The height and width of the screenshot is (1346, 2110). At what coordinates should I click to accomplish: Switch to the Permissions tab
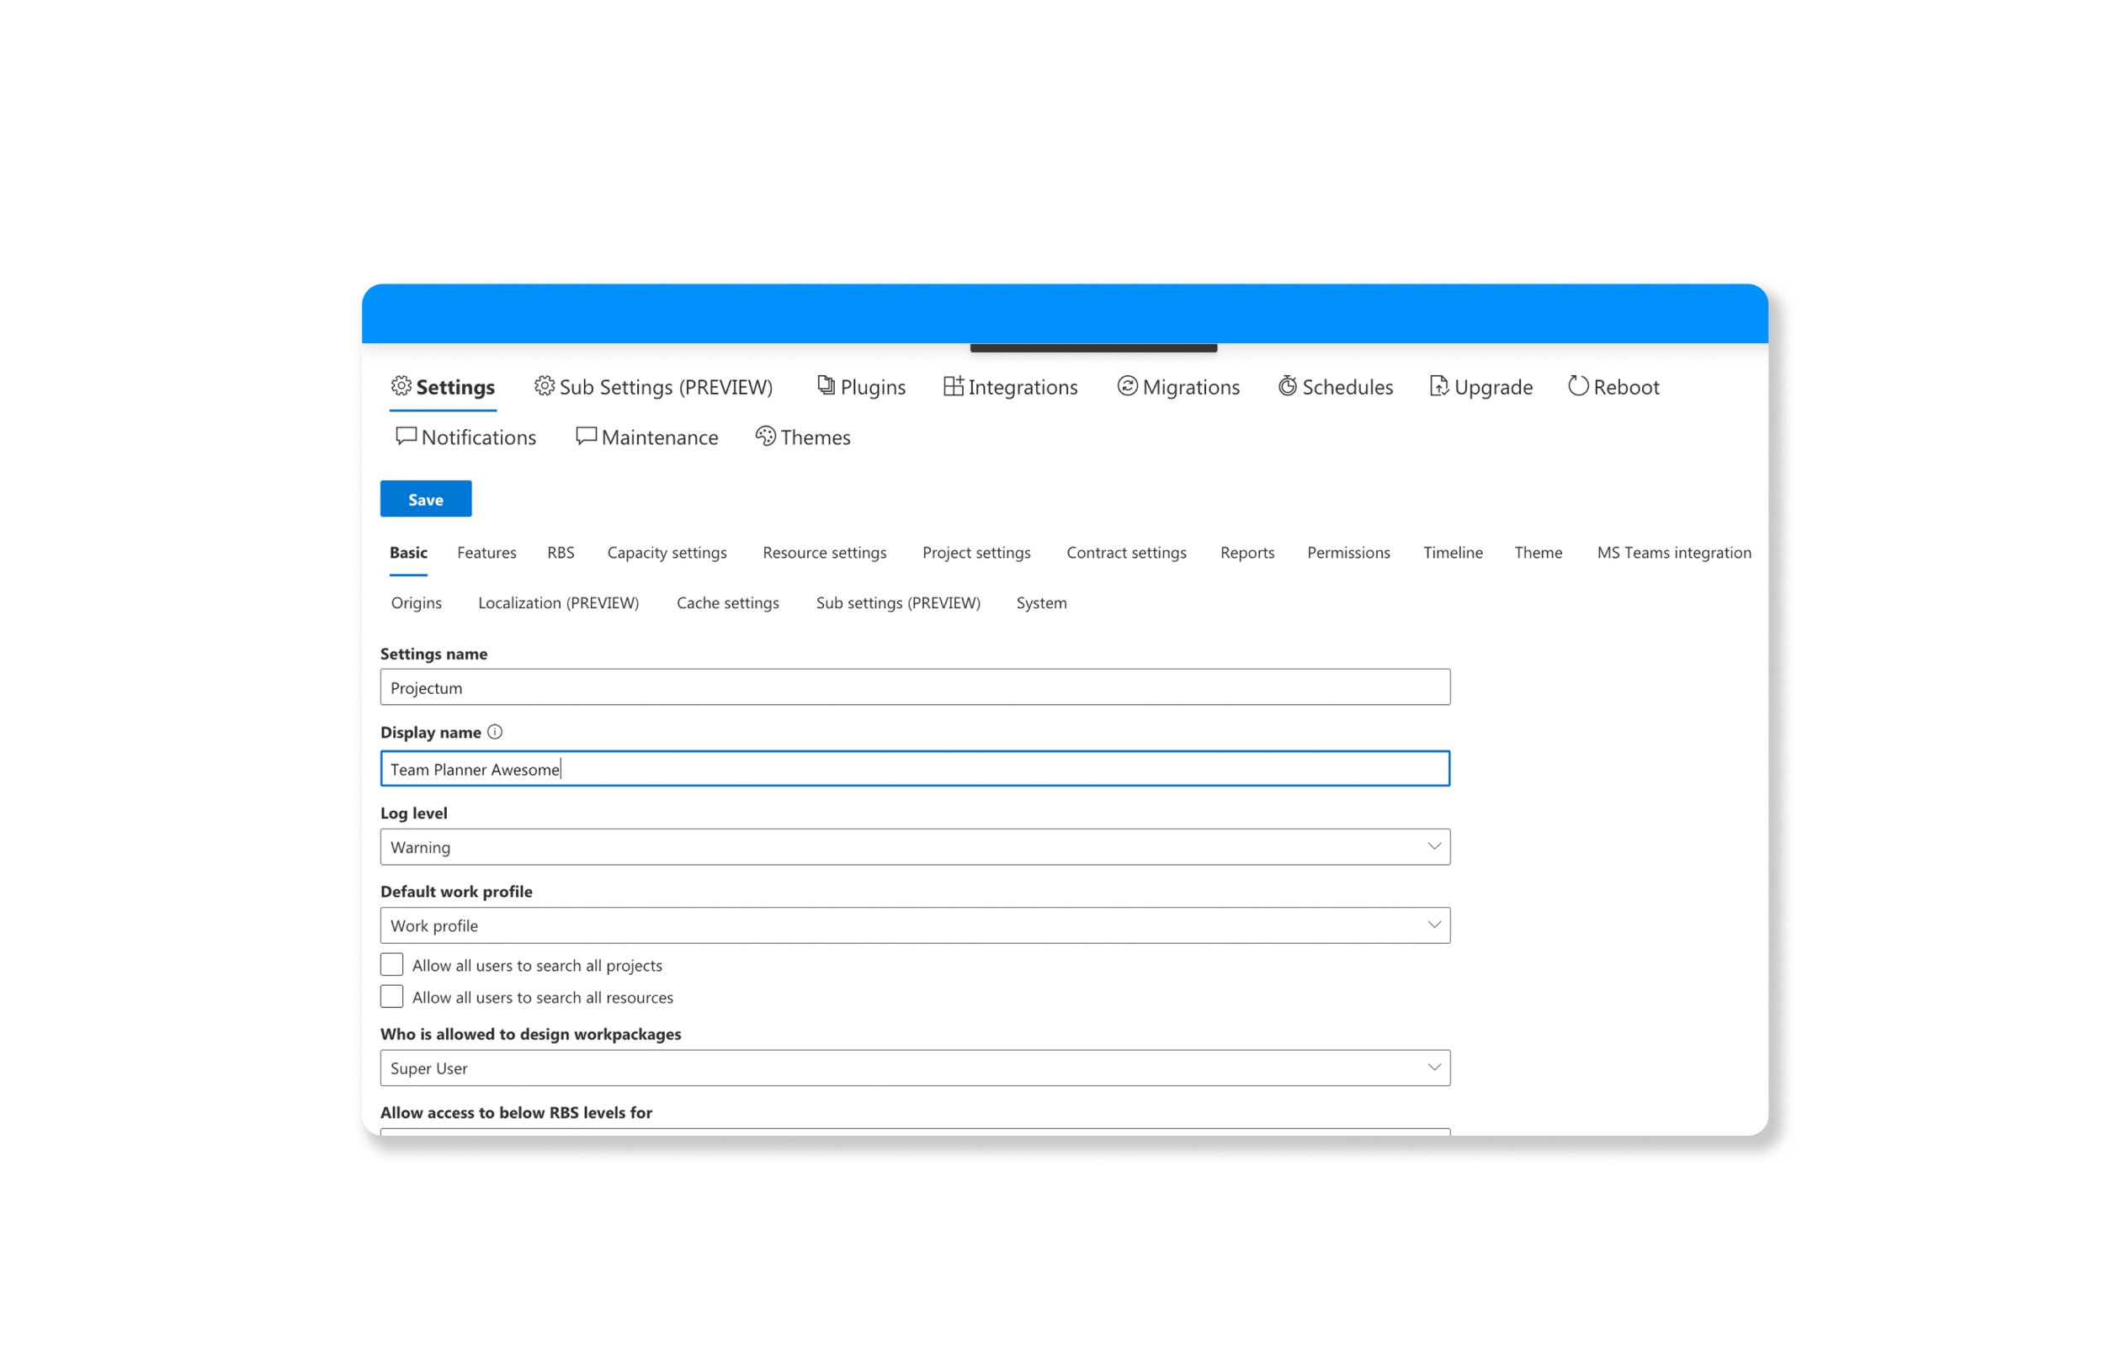1348,553
